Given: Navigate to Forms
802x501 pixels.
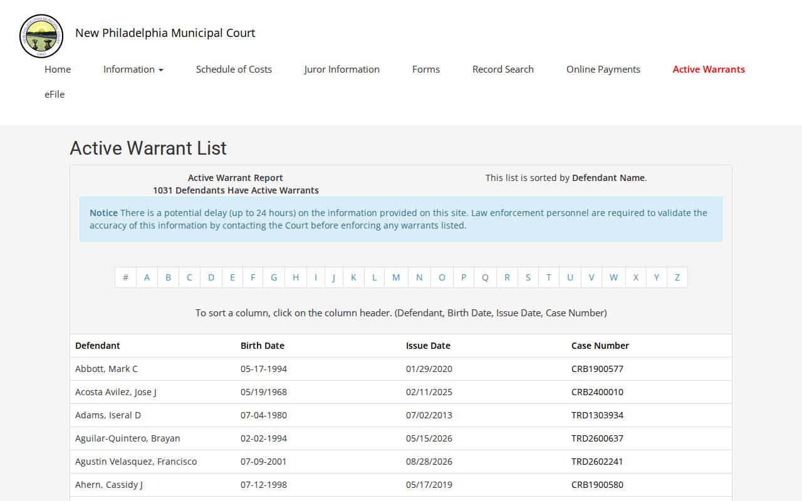Looking at the screenshot, I should tap(426, 70).
